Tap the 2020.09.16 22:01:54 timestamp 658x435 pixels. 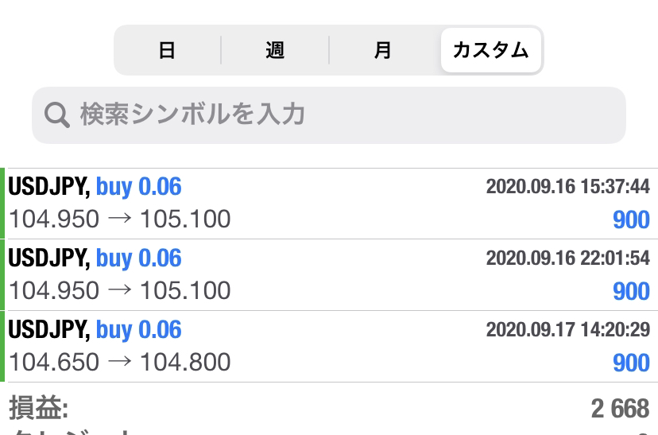pyautogui.click(x=567, y=258)
